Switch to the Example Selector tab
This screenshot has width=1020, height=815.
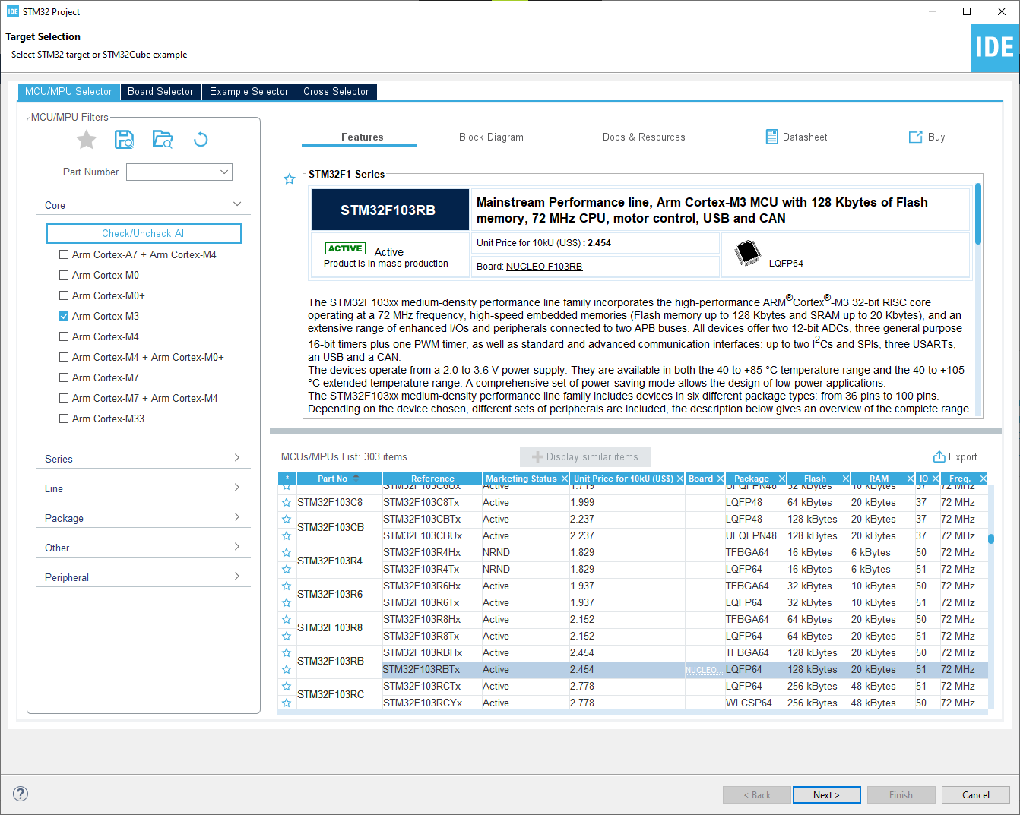tap(249, 91)
